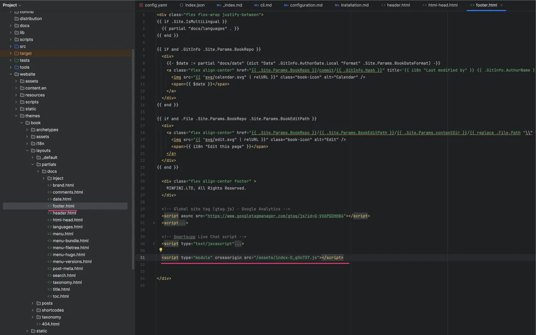Expand the target folder

(x=11, y=53)
